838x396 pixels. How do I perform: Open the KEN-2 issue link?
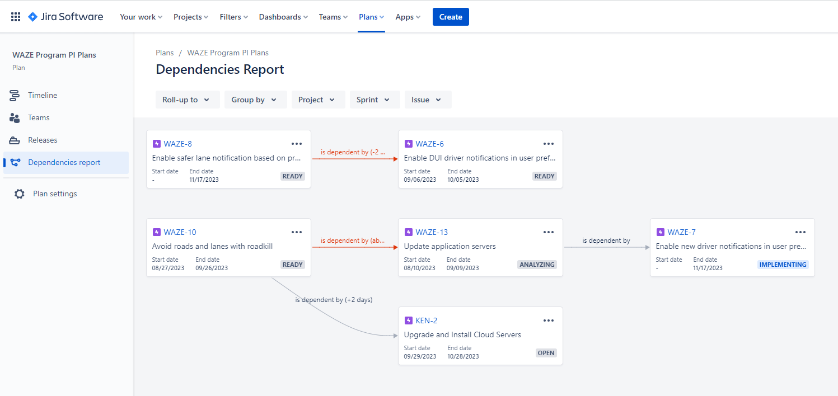[427, 320]
